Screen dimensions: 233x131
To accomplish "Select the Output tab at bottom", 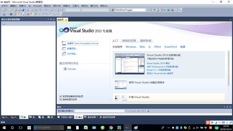I will pyautogui.click(x=79, y=117).
